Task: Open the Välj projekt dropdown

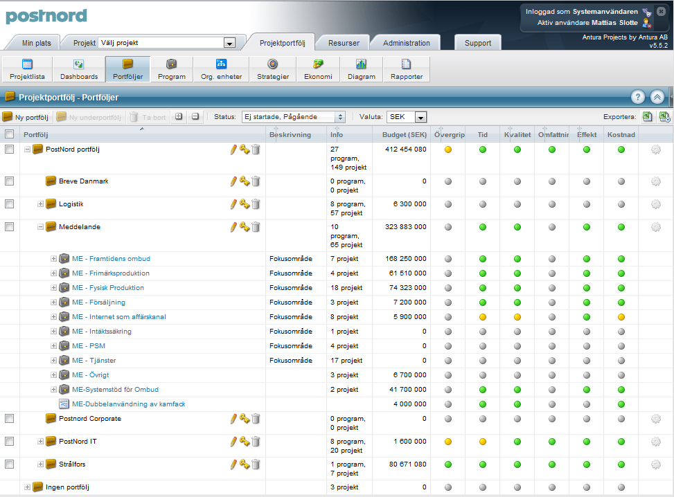Action: point(167,42)
